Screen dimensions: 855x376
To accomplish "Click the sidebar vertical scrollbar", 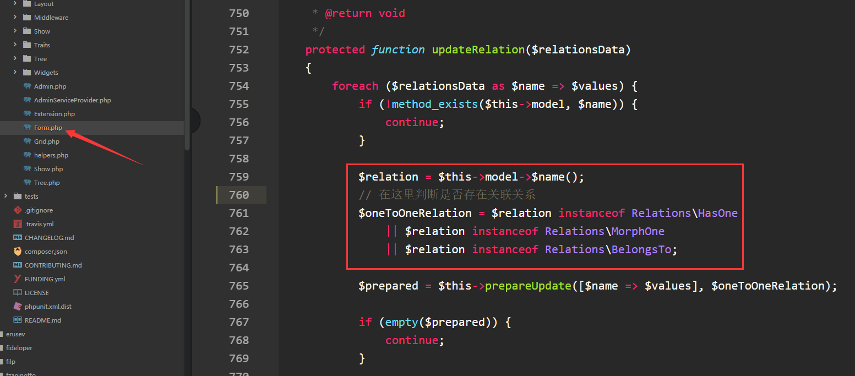I will tap(187, 74).
